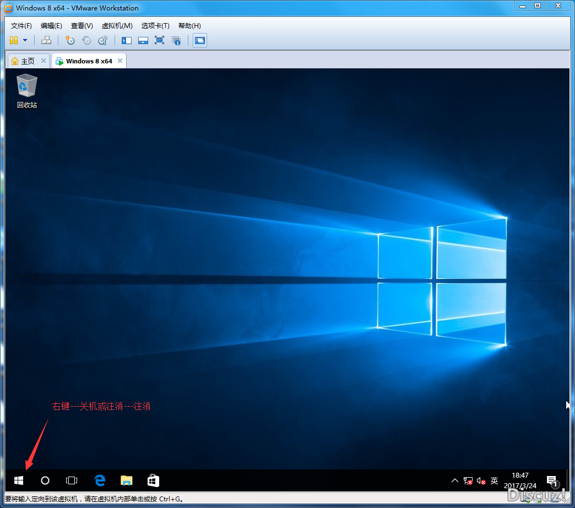Open the 帮助(H) menu
The height and width of the screenshot is (508, 575).
[189, 26]
